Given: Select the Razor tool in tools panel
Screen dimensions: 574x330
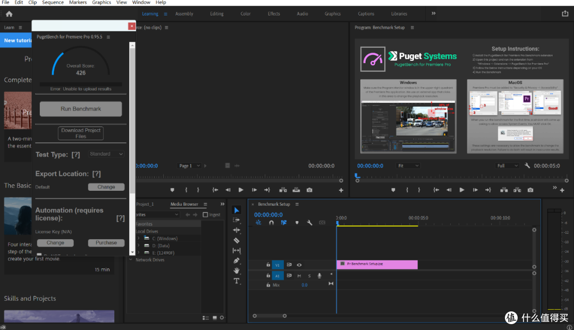Looking at the screenshot, I should coord(237,240).
